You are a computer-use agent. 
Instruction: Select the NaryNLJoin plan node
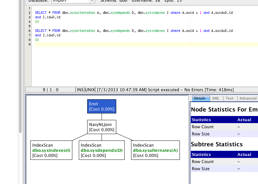(x=102, y=127)
